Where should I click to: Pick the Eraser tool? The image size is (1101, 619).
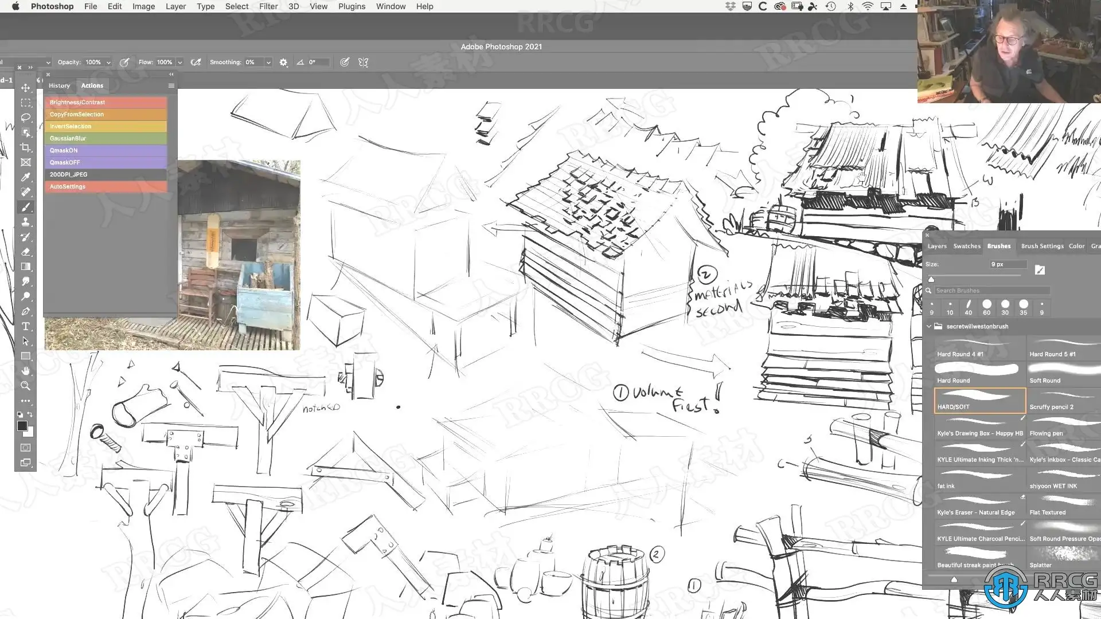[26, 252]
